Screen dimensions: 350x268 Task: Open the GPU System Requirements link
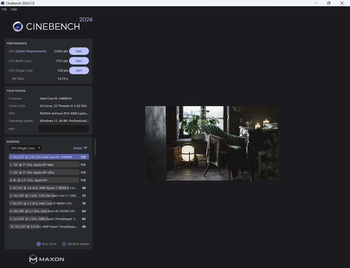point(31,51)
